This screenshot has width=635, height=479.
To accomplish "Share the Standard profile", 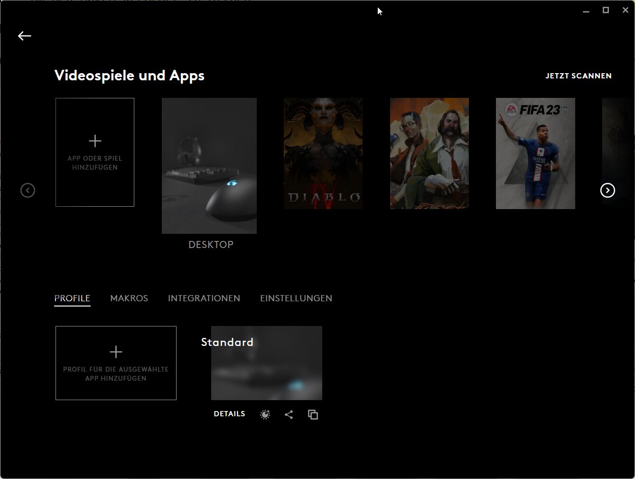I will pyautogui.click(x=289, y=415).
